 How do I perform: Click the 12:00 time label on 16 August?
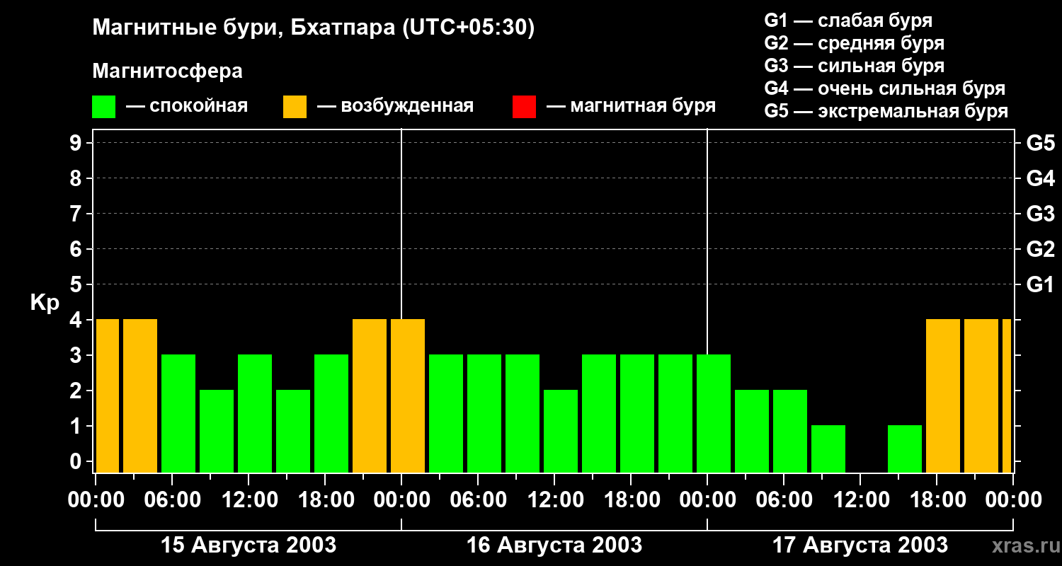[x=554, y=500]
